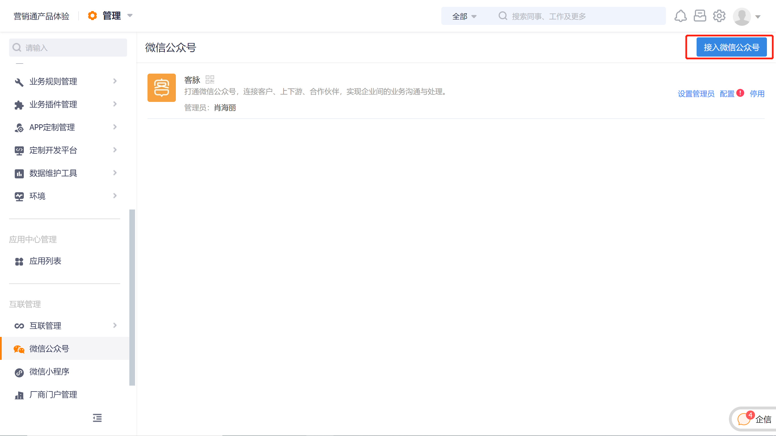Screen dimensions: 776x436
Task: Select 微信公众号 menu item
Action: (x=65, y=349)
